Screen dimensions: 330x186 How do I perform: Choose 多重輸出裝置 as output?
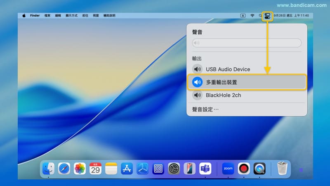pos(247,82)
